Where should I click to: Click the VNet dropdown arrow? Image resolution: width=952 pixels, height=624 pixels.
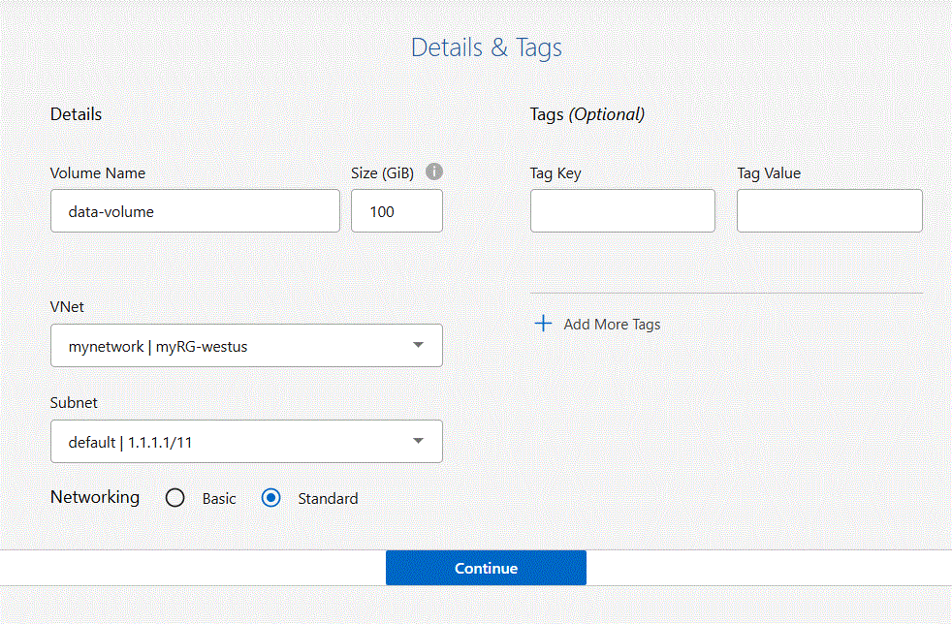(418, 345)
